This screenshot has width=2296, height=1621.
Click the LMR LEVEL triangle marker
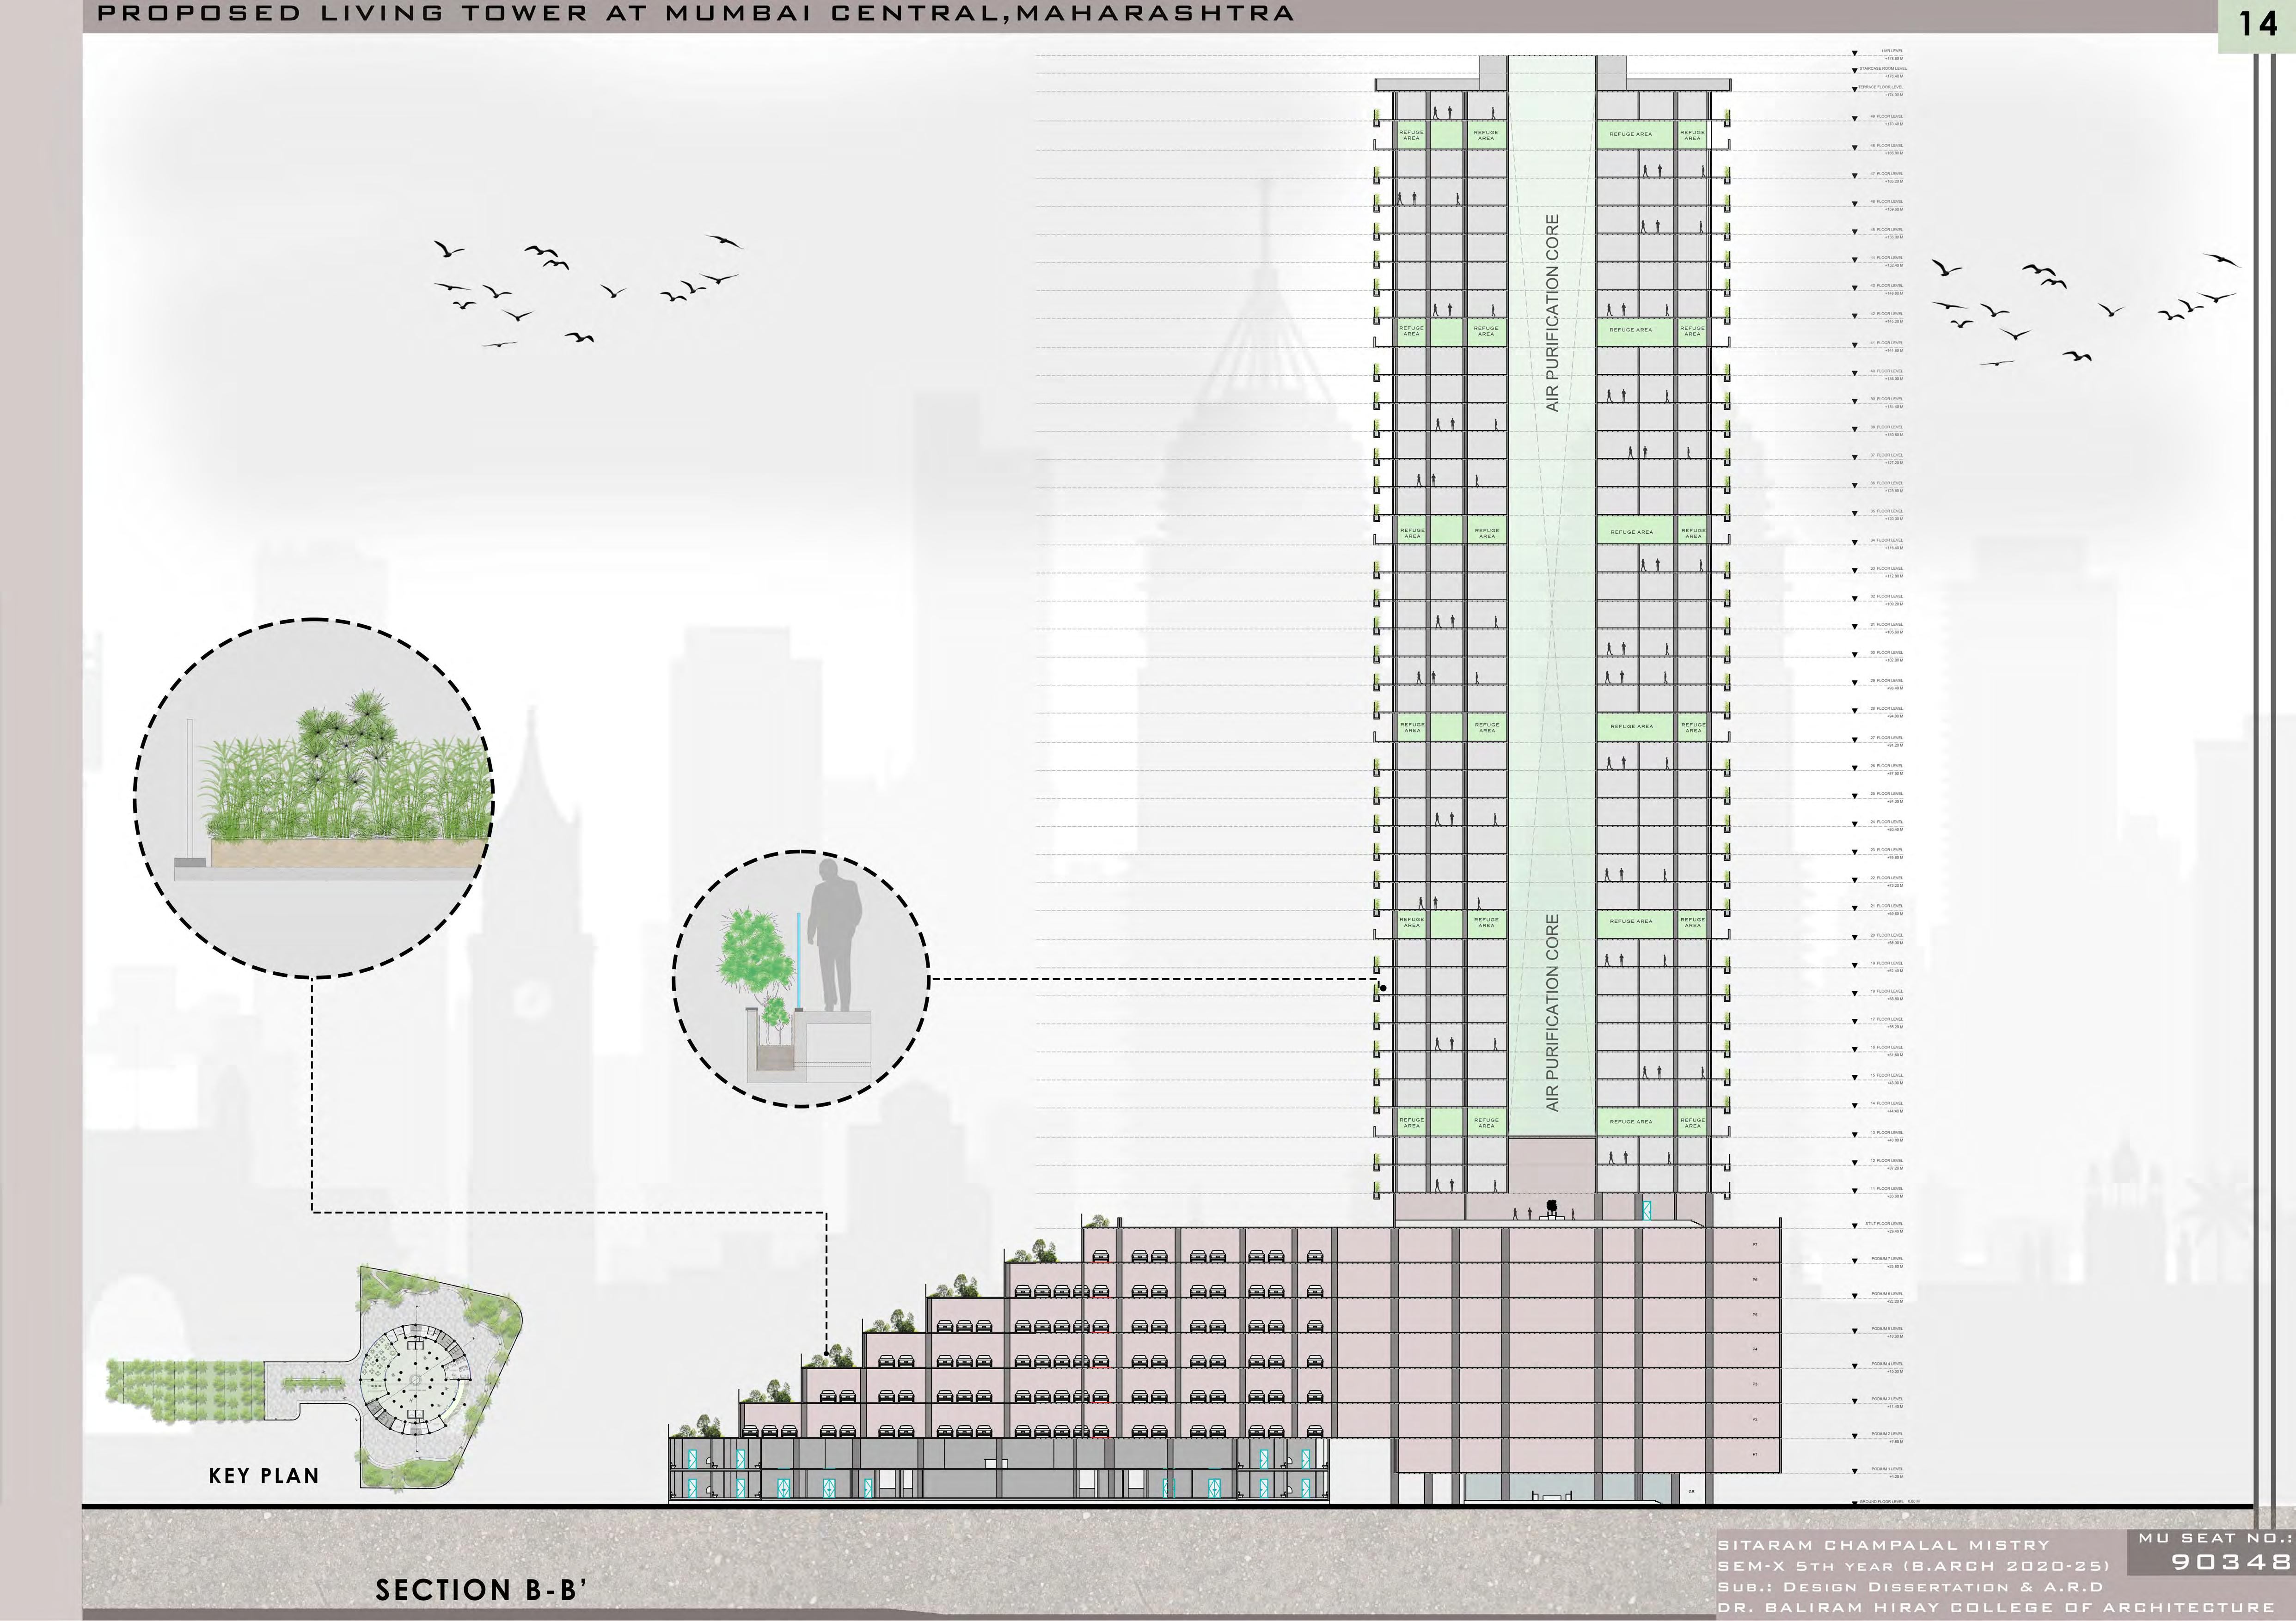[x=1854, y=53]
